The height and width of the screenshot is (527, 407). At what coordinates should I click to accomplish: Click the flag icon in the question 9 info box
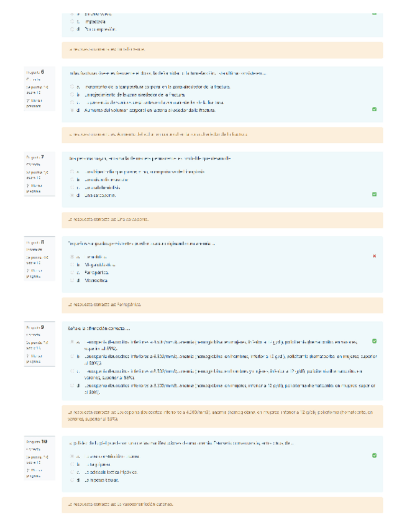point(28,355)
